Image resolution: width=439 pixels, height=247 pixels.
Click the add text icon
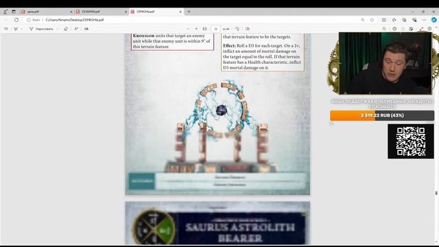86,29
